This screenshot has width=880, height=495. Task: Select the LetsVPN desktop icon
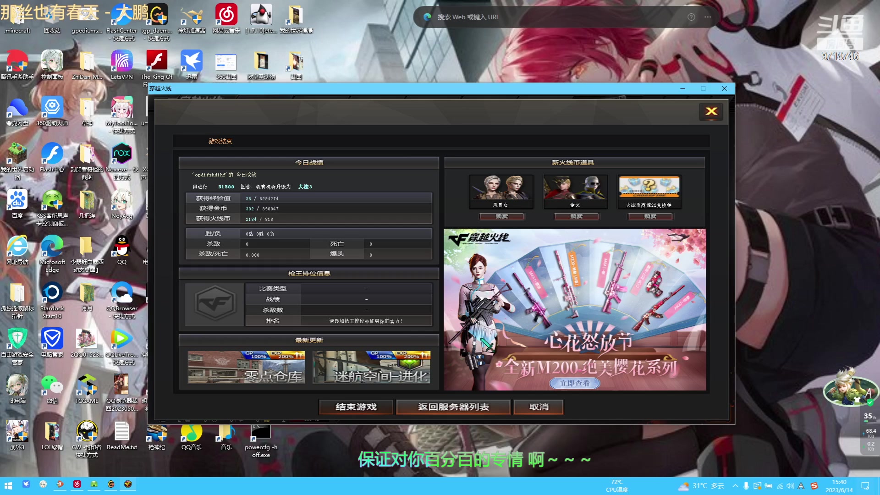click(x=122, y=65)
